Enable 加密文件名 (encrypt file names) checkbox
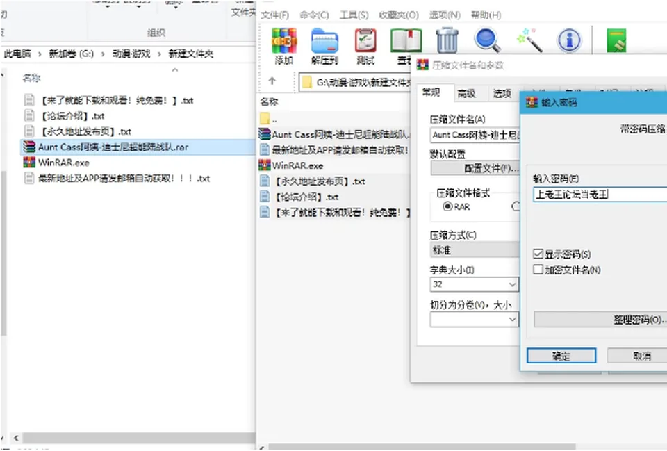667x451 pixels. 538,270
